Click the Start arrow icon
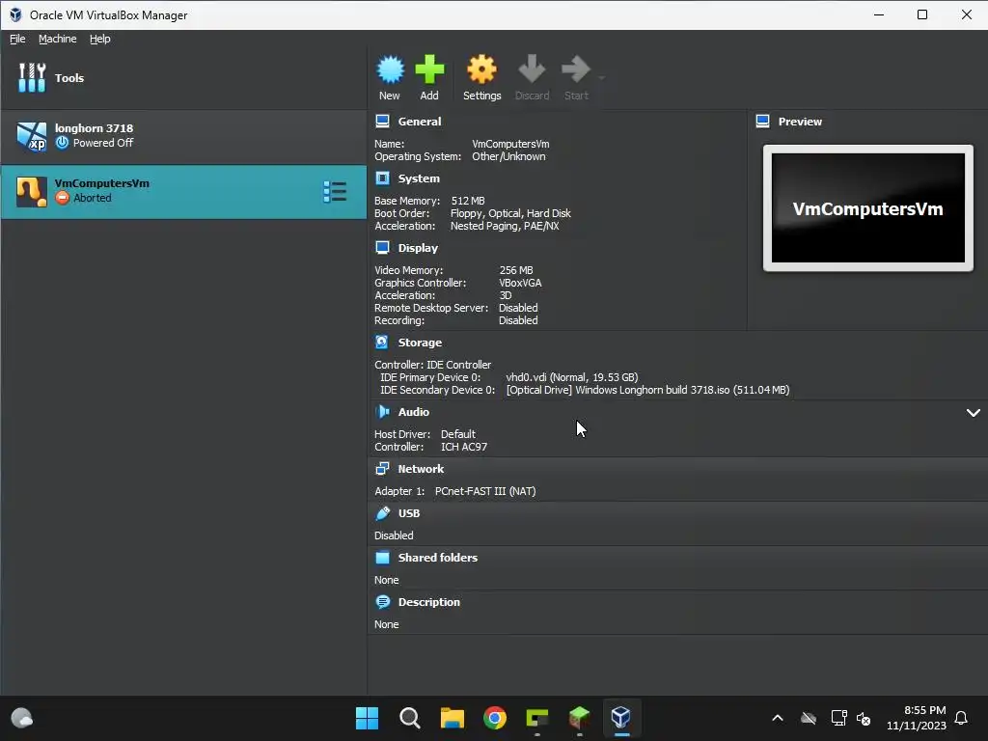 point(575,69)
